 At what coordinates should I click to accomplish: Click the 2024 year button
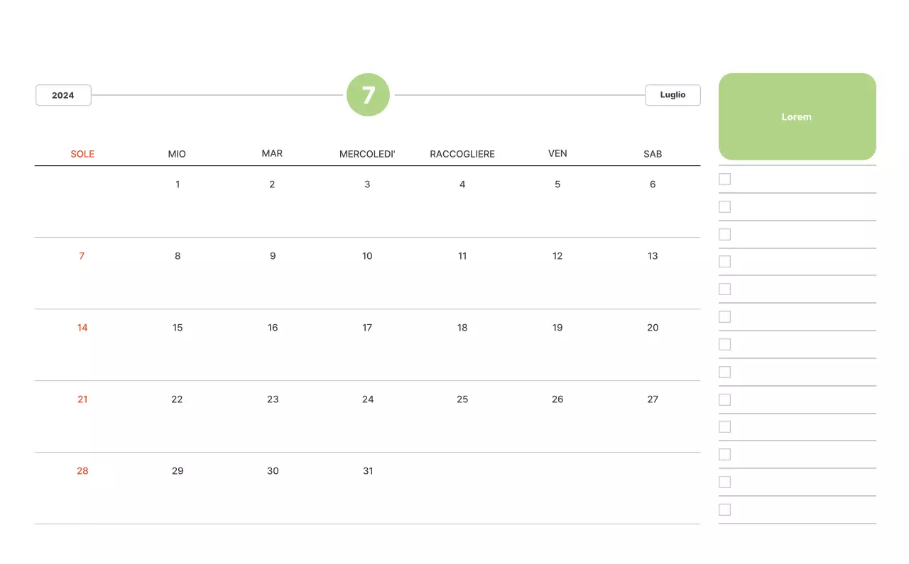tap(63, 95)
